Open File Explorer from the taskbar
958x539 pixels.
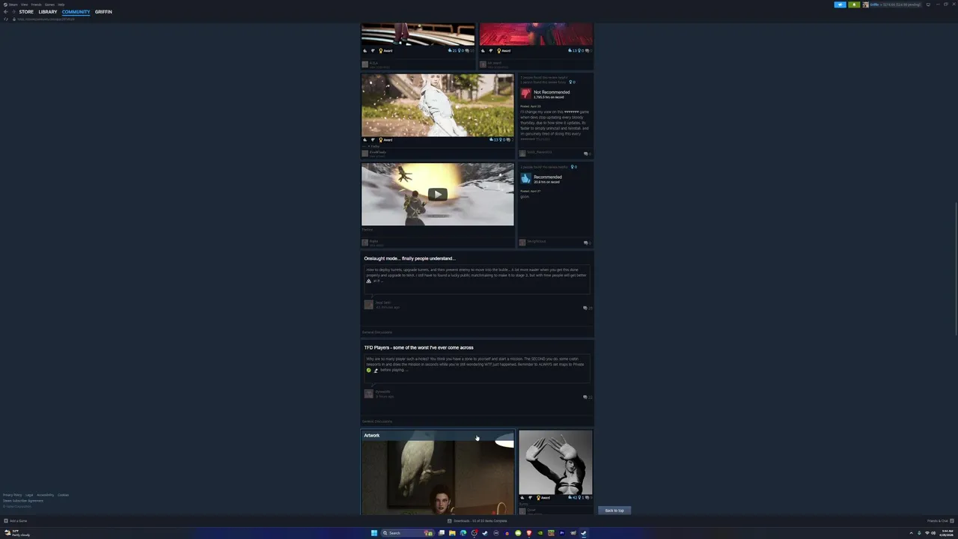pyautogui.click(x=452, y=533)
